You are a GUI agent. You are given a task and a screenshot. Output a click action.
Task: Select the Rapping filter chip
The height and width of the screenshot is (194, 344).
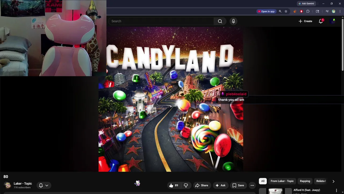coord(305,181)
